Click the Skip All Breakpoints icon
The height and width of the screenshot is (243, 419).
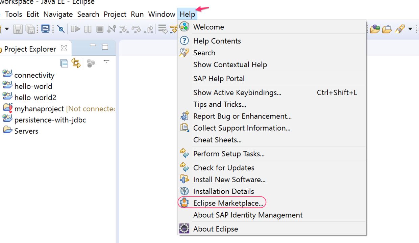pos(61,29)
